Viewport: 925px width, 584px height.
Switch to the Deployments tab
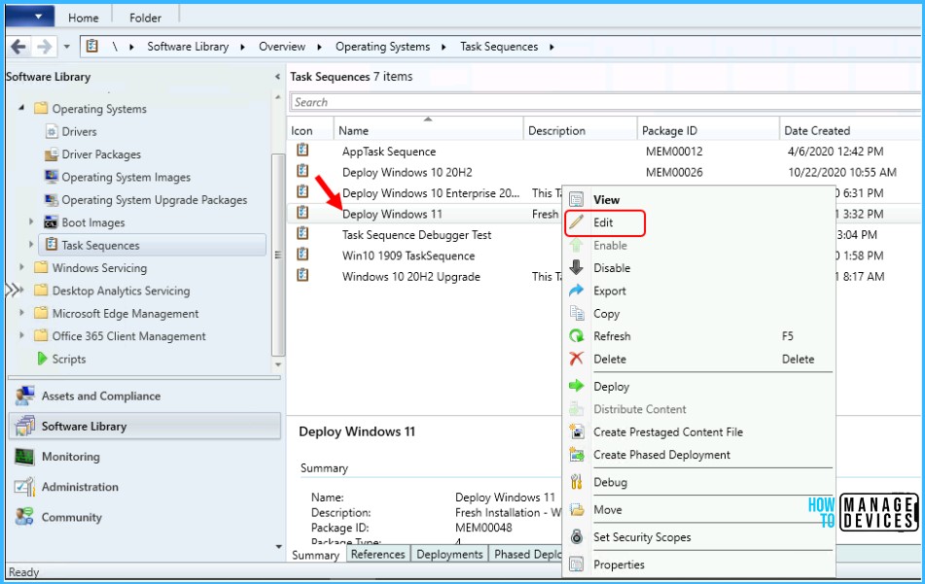point(449,554)
